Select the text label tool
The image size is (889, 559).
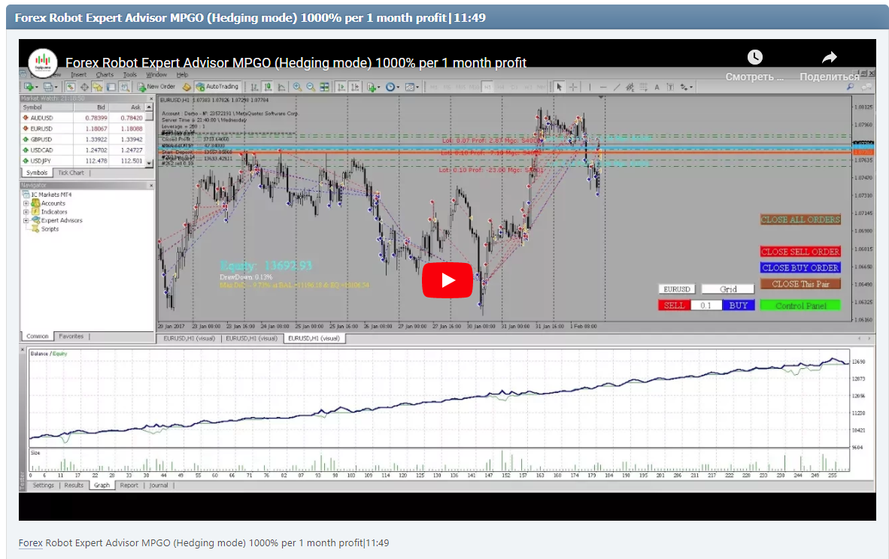coord(670,87)
